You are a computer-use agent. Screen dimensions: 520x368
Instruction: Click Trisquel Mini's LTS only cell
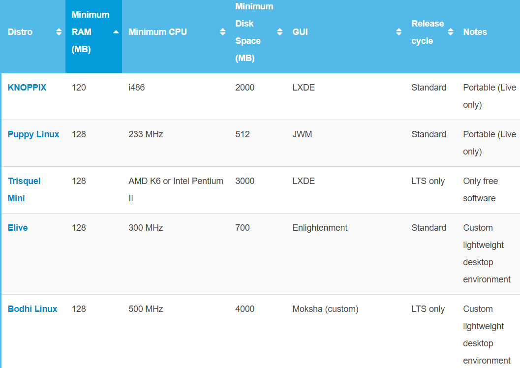pos(428,181)
